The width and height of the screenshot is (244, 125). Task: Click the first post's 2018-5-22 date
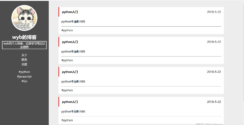click(x=214, y=12)
